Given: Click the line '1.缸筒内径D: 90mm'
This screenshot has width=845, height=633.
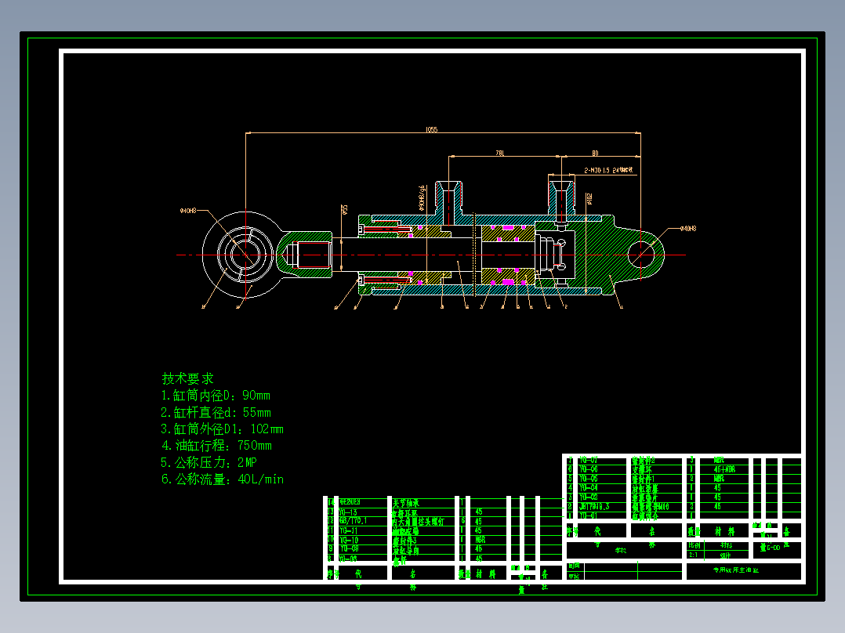Looking at the screenshot, I should tap(216, 396).
